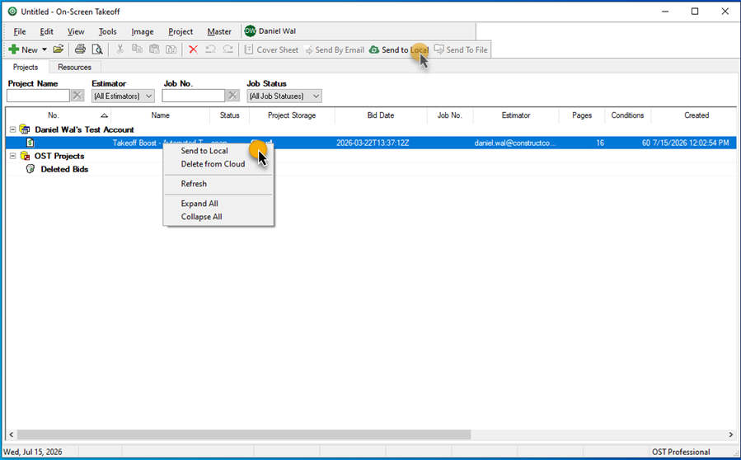Viewport: 741px width, 460px height.
Task: Click the horizontal scrollbar thumb
Action: (x=244, y=434)
